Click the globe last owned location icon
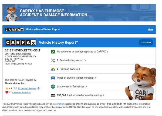162x116 pixels. click(x=53, y=86)
